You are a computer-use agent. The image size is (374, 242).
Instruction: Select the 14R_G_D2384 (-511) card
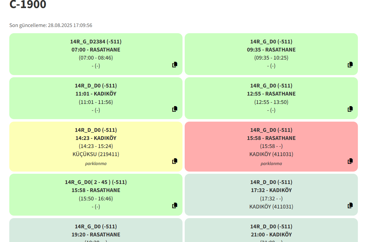pyautogui.click(x=96, y=54)
